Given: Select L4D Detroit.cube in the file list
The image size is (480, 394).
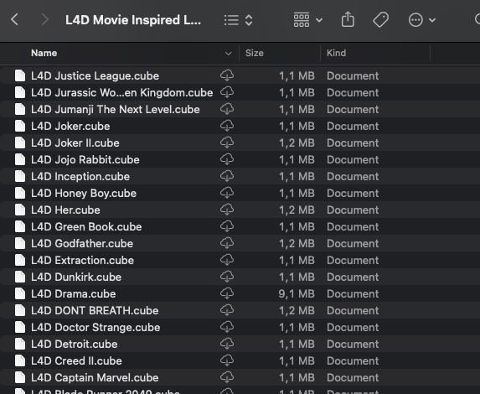Looking at the screenshot, I should point(74,345).
